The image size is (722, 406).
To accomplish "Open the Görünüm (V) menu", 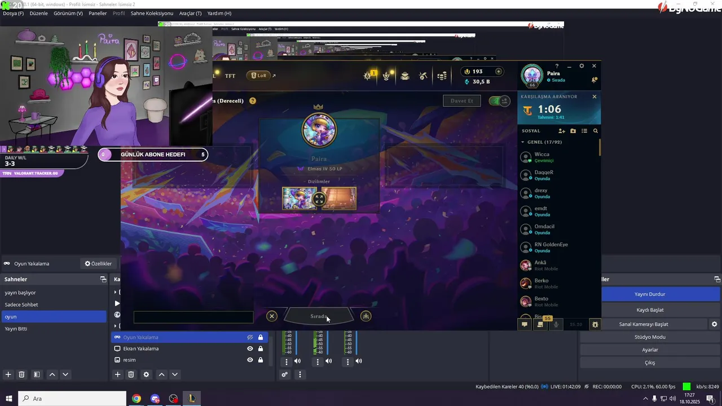I will click(x=68, y=13).
